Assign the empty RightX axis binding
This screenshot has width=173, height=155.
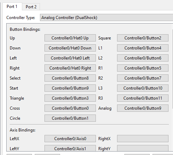tap(143, 139)
